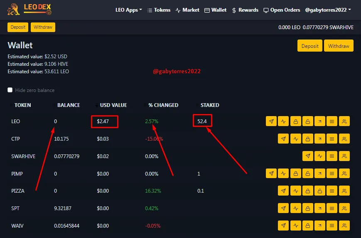Click the -0.05% change value for WAIV
This screenshot has height=238, width=361.
(152, 226)
